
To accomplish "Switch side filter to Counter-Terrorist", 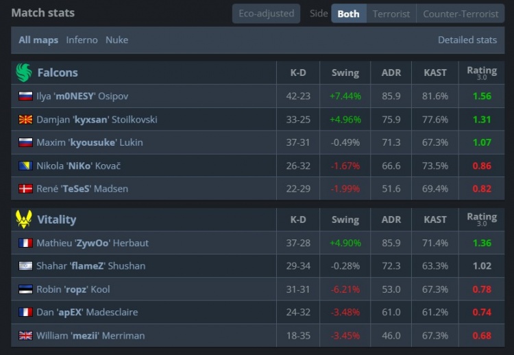I will (461, 14).
